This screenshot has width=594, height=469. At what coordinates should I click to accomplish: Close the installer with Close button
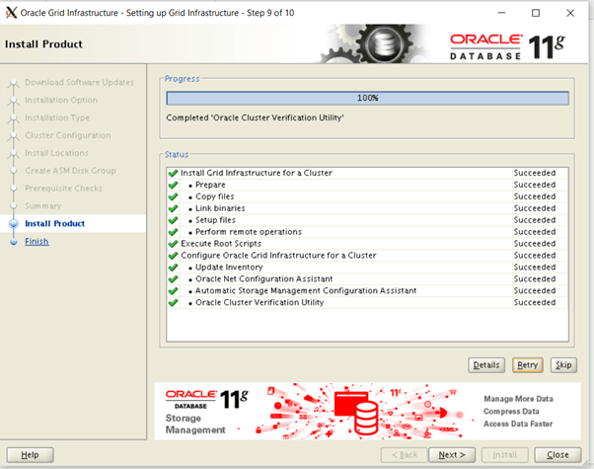pyautogui.click(x=557, y=455)
